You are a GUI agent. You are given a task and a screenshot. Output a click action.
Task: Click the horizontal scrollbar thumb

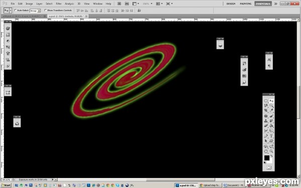tap(181, 179)
